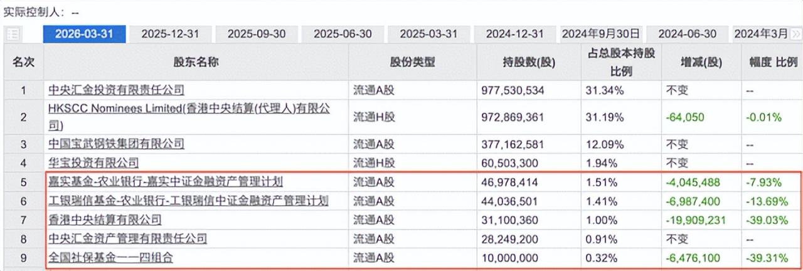
Task: Open 中央汇金投资有限责任公司 shareholder link
Action: (x=117, y=90)
